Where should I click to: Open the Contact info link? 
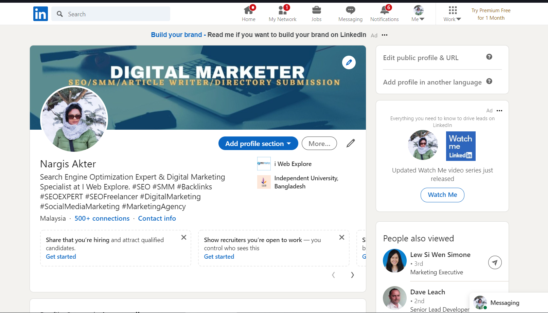pos(157,218)
